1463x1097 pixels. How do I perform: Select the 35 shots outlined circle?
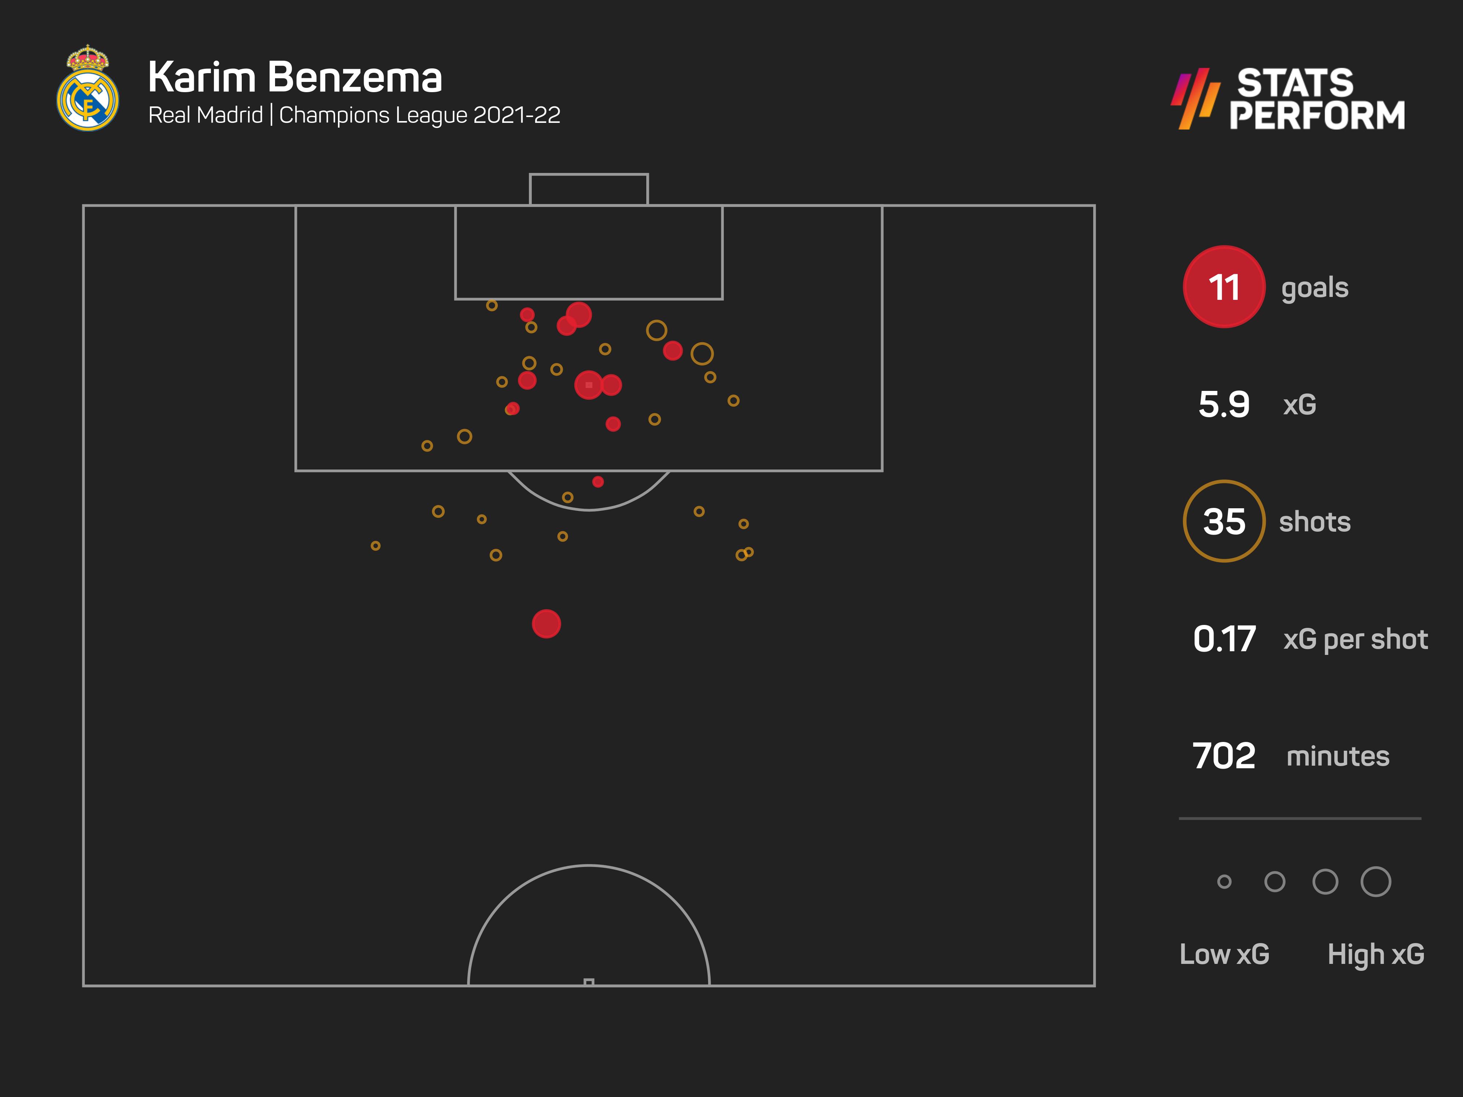(x=1223, y=521)
